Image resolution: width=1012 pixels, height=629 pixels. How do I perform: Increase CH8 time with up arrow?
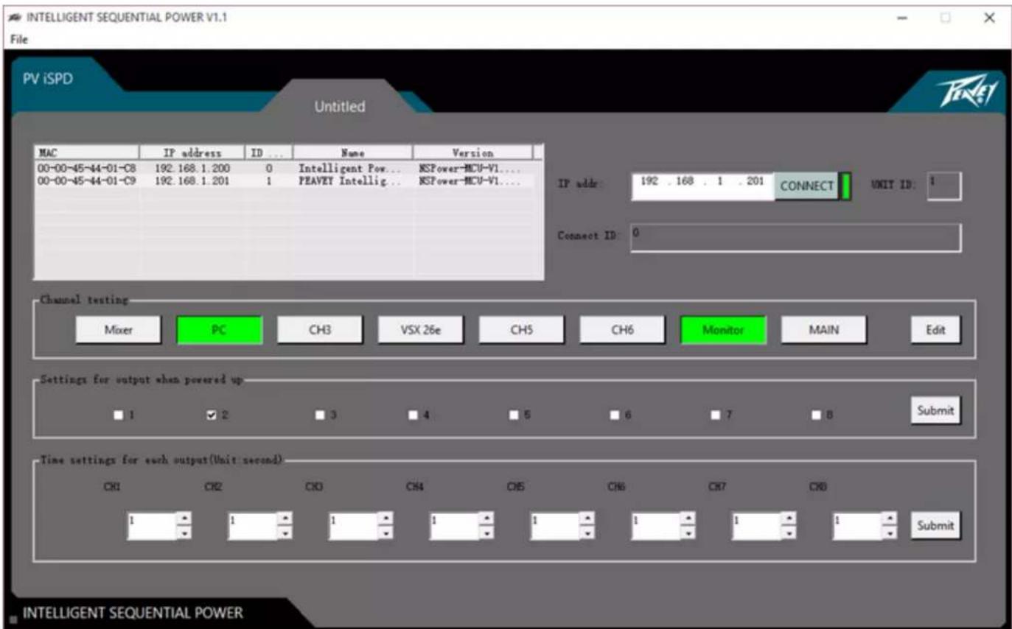pyautogui.click(x=891, y=519)
